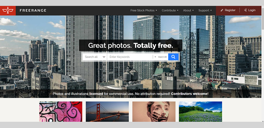Click the page vertical scrollbar
The height and width of the screenshot is (128, 264).
[x=263, y=18]
